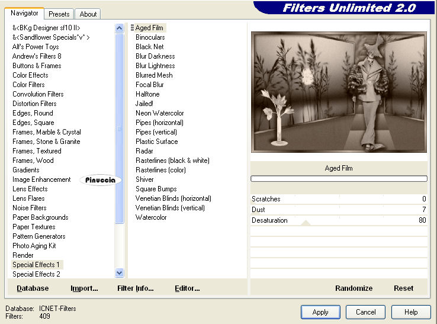Reset the filter settings
437x324 pixels.
403,288
